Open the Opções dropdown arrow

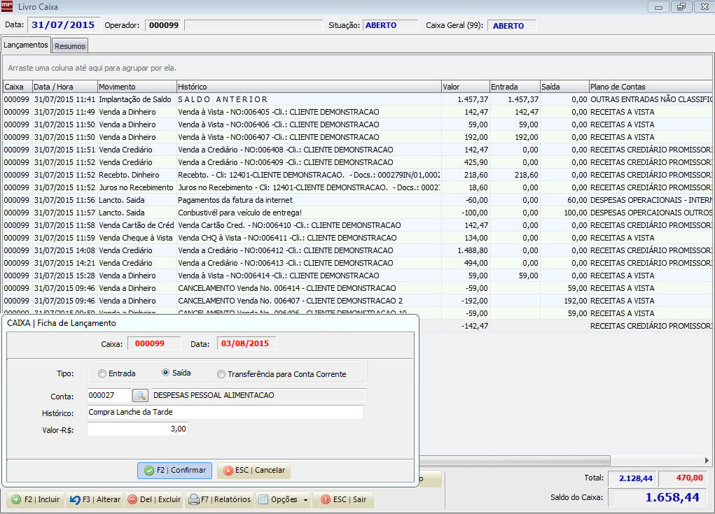click(x=305, y=500)
